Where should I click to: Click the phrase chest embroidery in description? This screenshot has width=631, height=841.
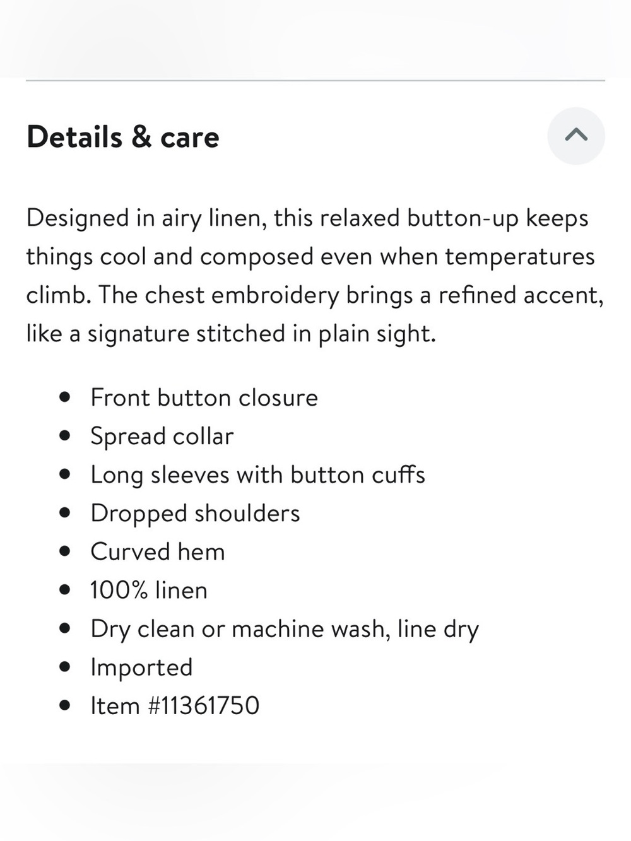coord(242,295)
